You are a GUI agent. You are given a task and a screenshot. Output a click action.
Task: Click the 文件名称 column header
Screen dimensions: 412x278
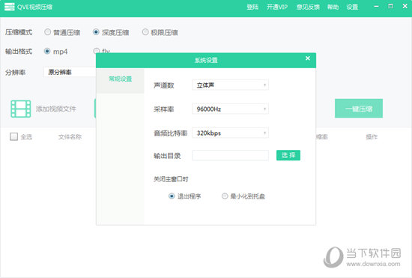click(70, 137)
